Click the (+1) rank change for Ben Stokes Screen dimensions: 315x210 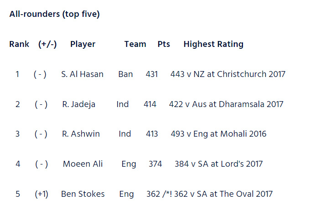tap(41, 194)
